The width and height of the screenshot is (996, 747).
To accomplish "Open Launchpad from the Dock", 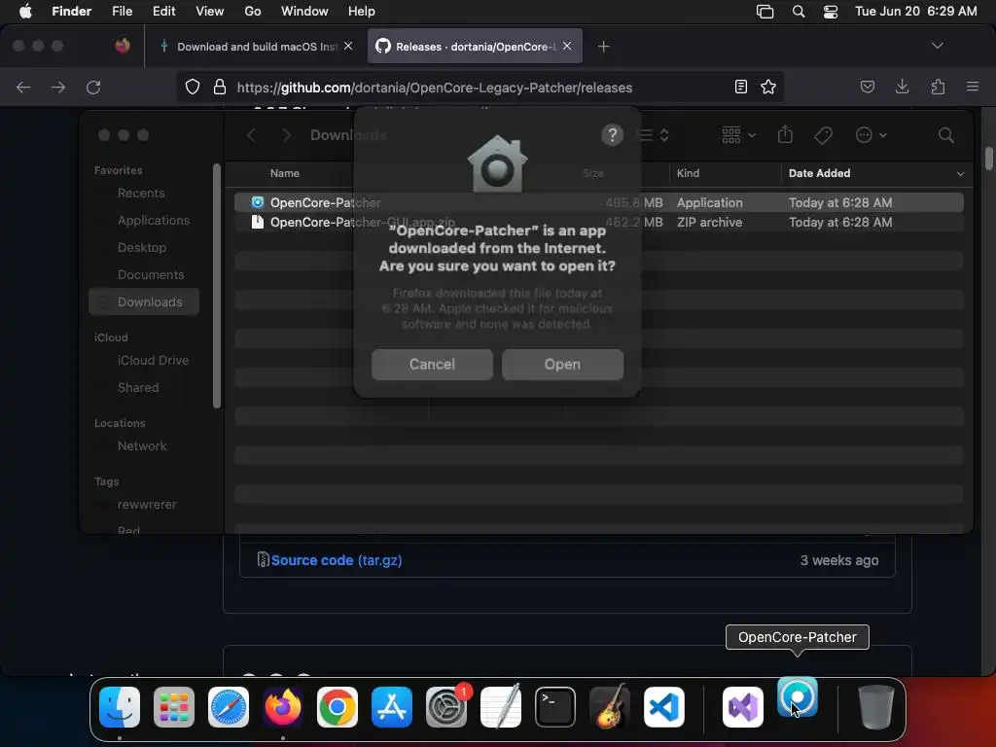I will pyautogui.click(x=174, y=707).
